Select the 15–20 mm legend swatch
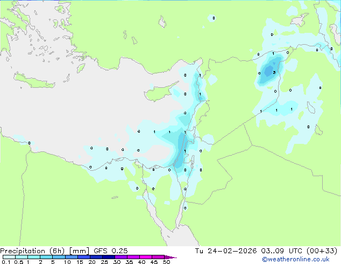Viewport: 341px width, 264px height. (84, 257)
